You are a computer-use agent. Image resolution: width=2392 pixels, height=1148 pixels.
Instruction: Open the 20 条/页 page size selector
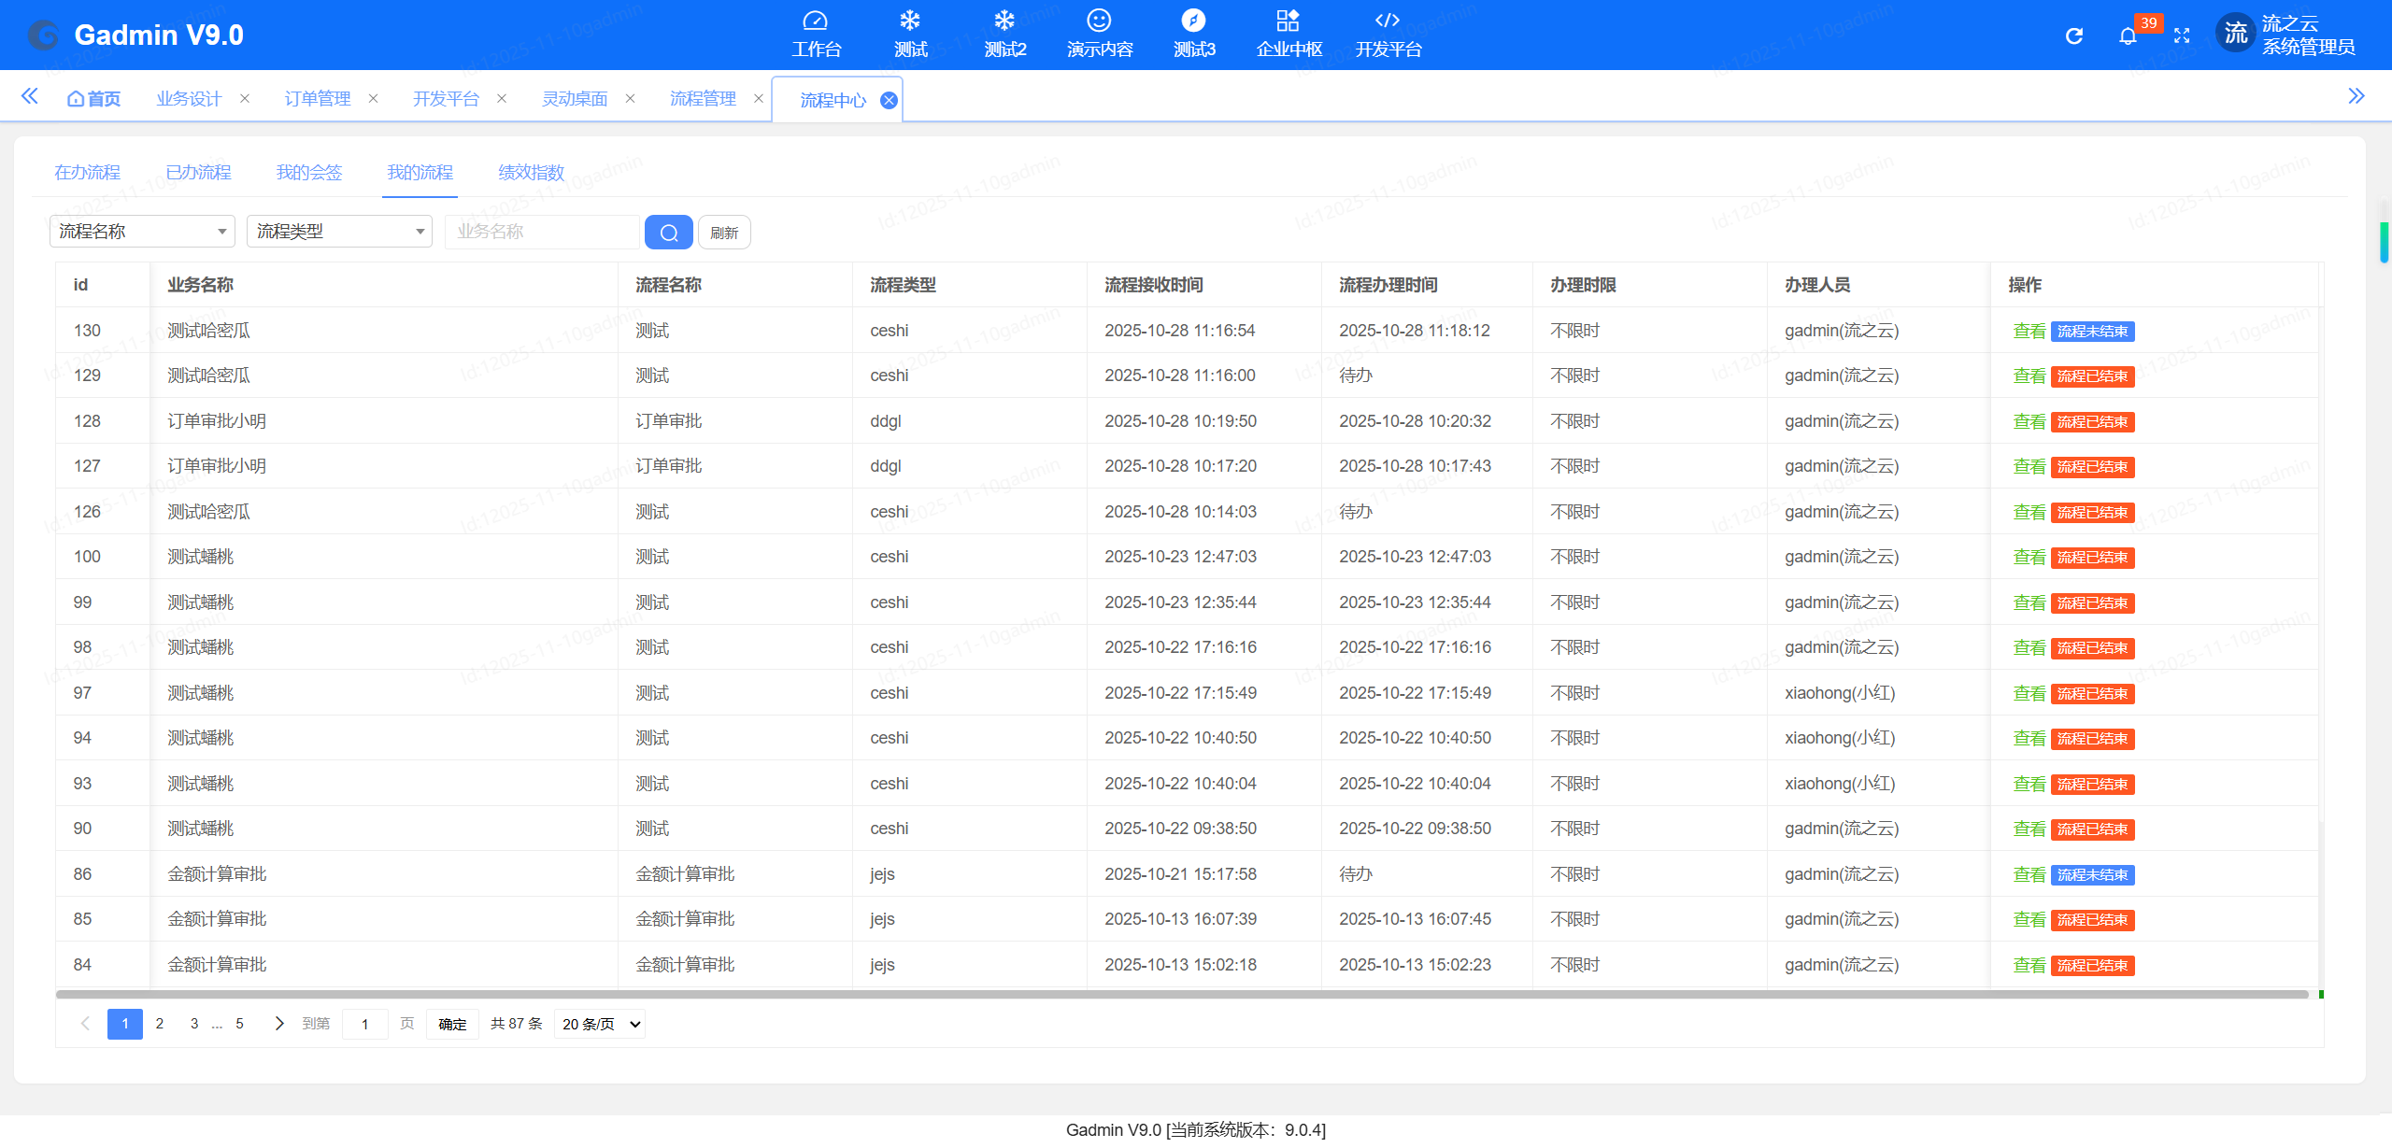click(601, 1024)
